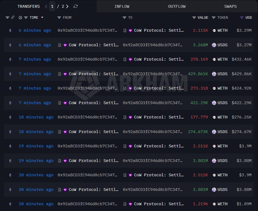Click WETH token icon on 177.779 row

click(214, 117)
